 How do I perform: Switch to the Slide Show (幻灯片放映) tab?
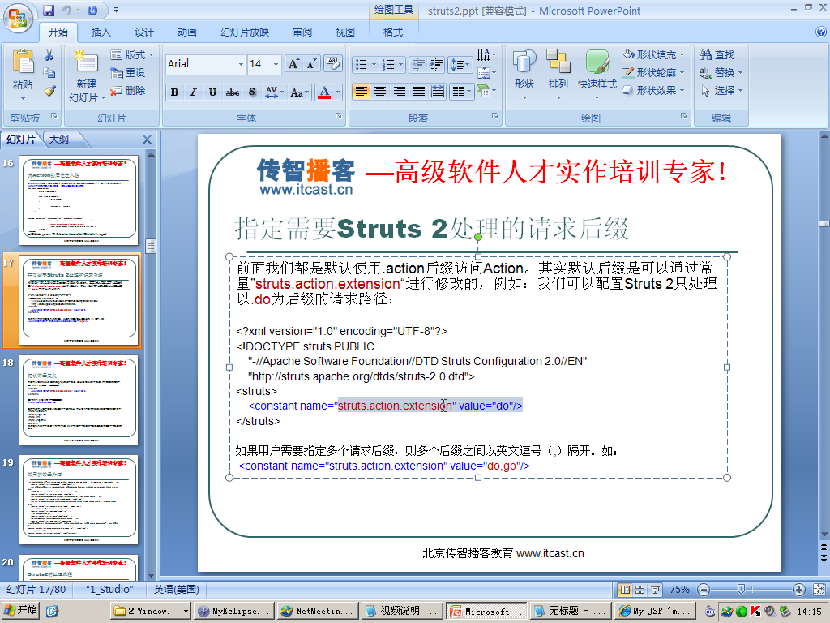tap(245, 32)
